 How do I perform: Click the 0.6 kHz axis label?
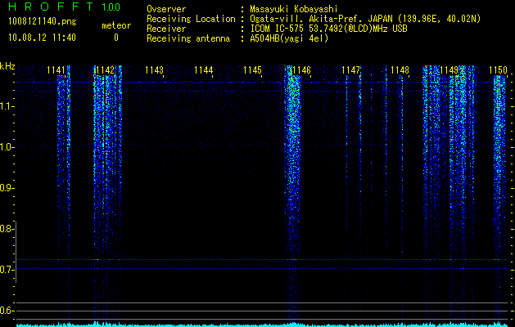(x=7, y=311)
